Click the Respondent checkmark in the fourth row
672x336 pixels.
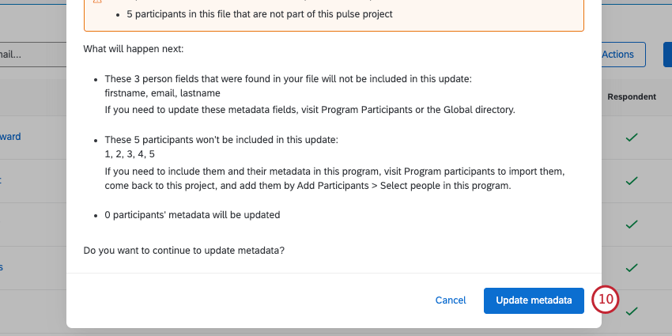pyautogui.click(x=631, y=268)
